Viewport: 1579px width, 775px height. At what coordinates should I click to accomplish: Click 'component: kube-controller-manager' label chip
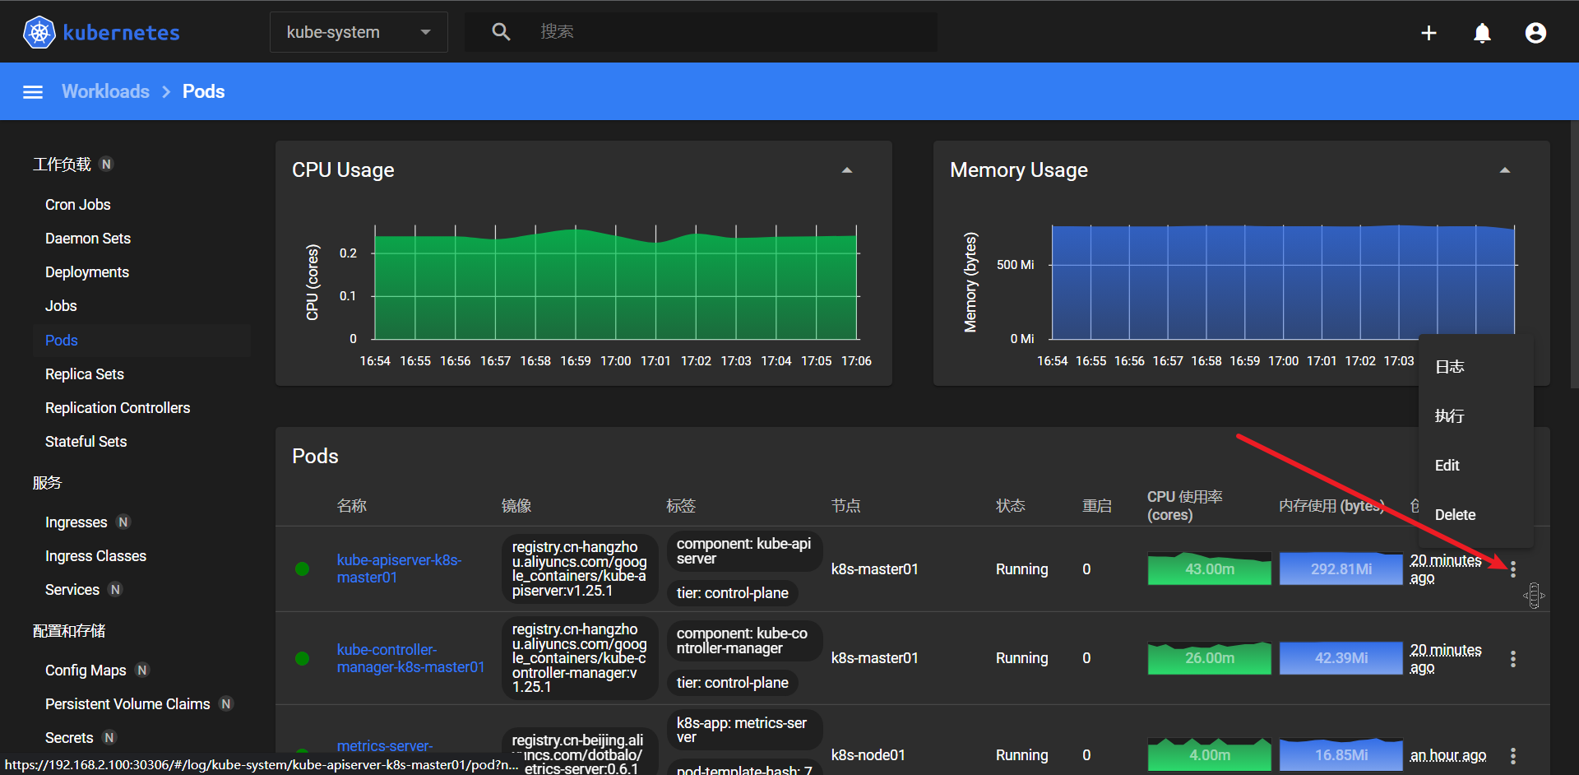743,641
